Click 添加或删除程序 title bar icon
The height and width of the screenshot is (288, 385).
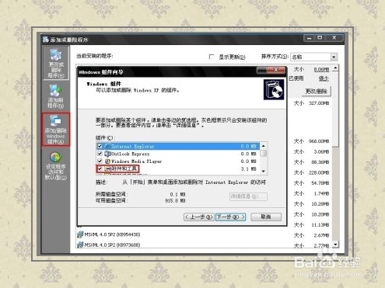(46, 40)
